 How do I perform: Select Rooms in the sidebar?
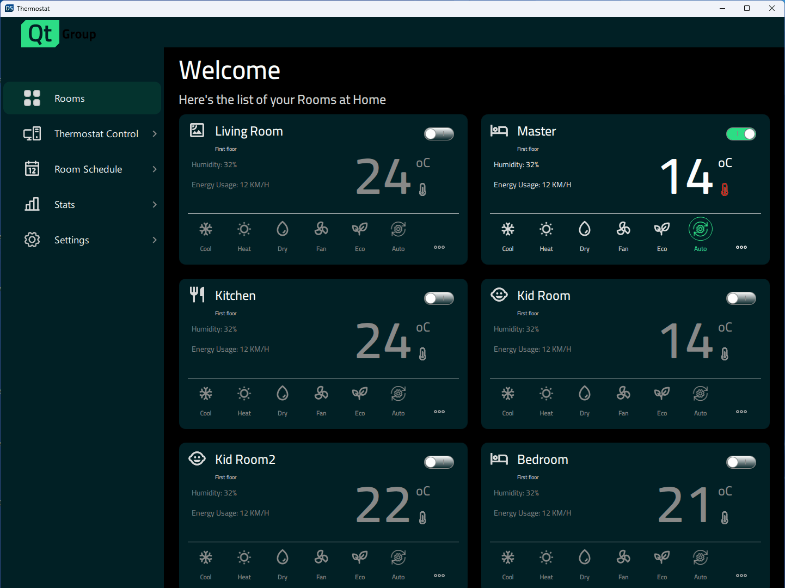(69, 98)
